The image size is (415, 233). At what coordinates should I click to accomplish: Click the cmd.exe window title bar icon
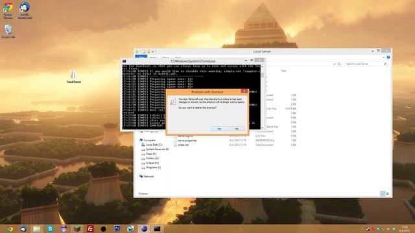(x=124, y=61)
